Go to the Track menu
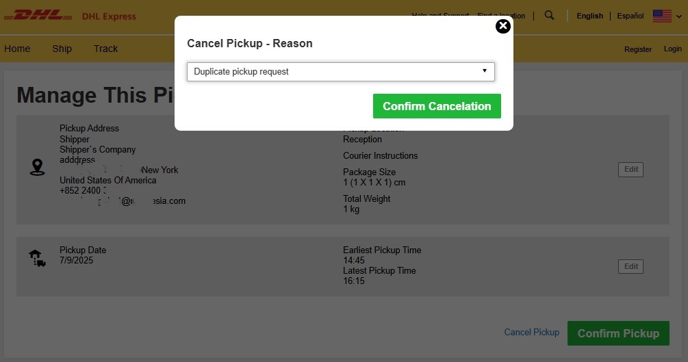This screenshot has width=688, height=362. pos(105,49)
